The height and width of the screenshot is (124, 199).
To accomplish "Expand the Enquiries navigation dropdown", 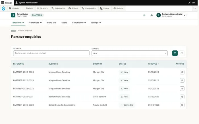I will [x=18, y=23].
